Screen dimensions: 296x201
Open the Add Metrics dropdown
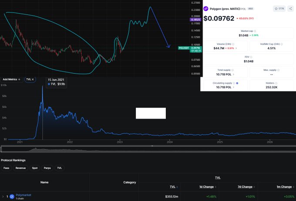point(11,79)
